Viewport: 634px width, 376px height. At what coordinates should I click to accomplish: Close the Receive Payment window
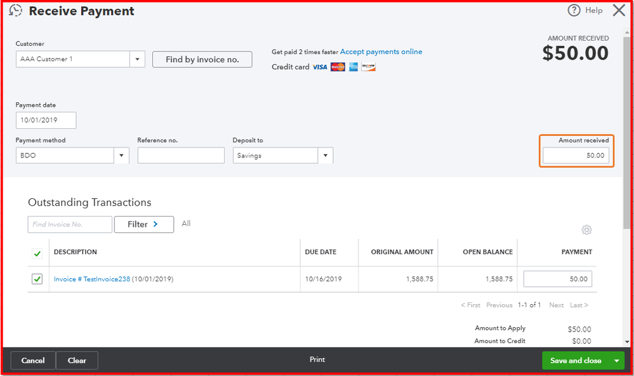[619, 10]
